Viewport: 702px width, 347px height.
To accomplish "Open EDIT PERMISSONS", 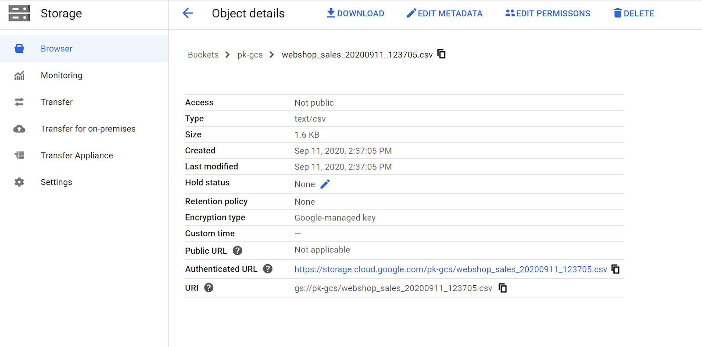I will point(548,13).
